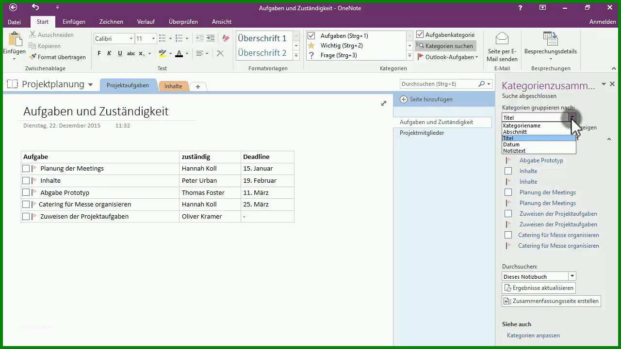Toggle italic (K) formatting
621x349 pixels.
point(109,53)
